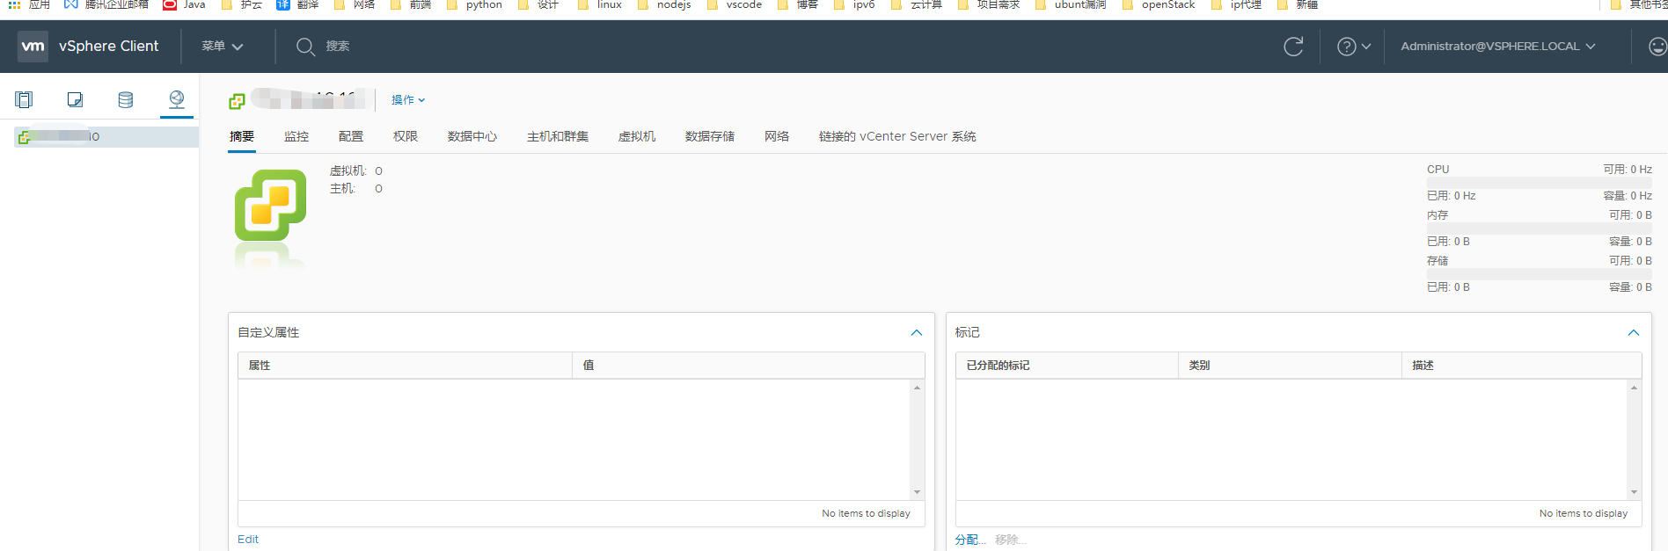Open the vscode bookmarks folder
Image resolution: width=1668 pixels, height=551 pixels.
[735, 5]
